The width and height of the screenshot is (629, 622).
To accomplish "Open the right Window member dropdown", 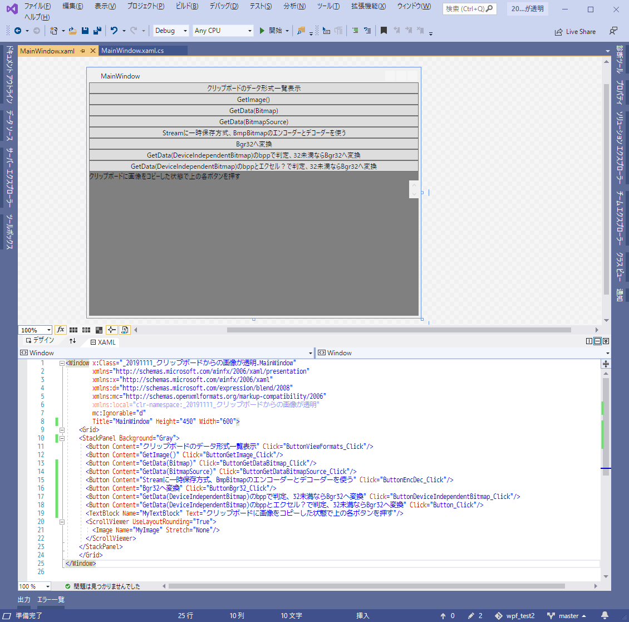I will pyautogui.click(x=607, y=353).
